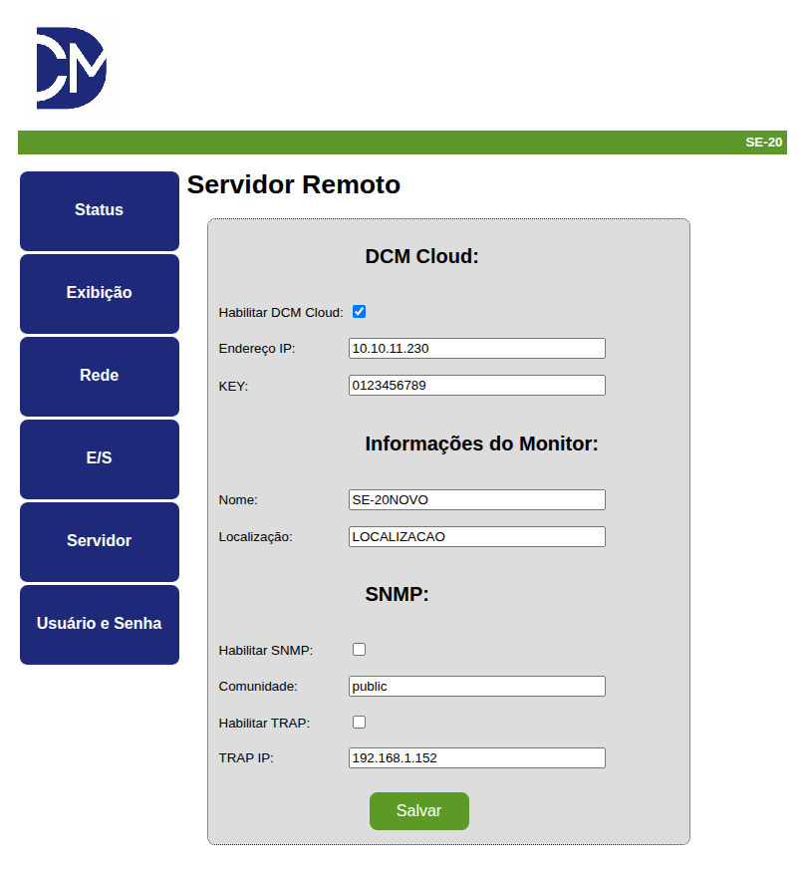
Task: Click the Servidor Remoto page heading
Action: coord(294,185)
